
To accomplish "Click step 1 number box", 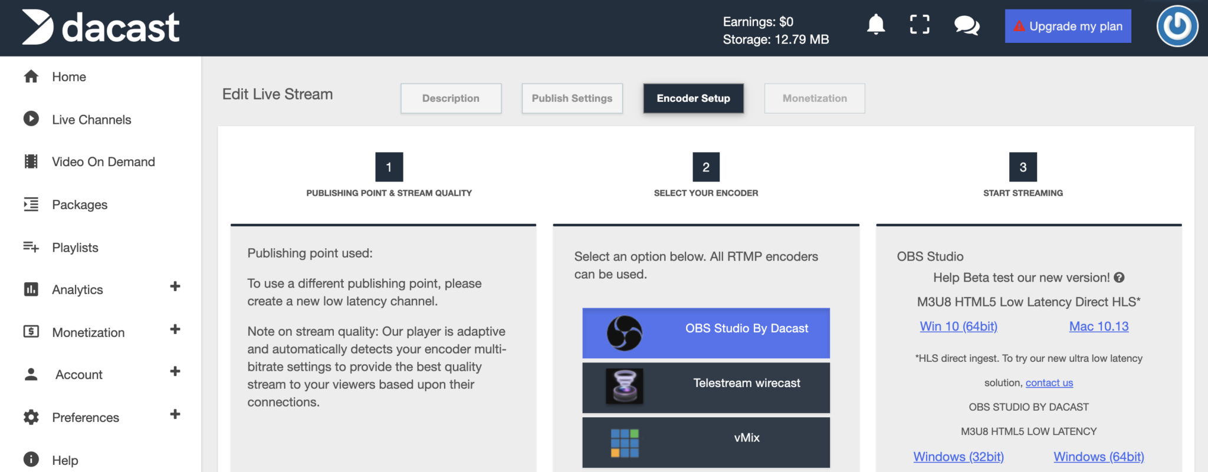I will [x=389, y=167].
